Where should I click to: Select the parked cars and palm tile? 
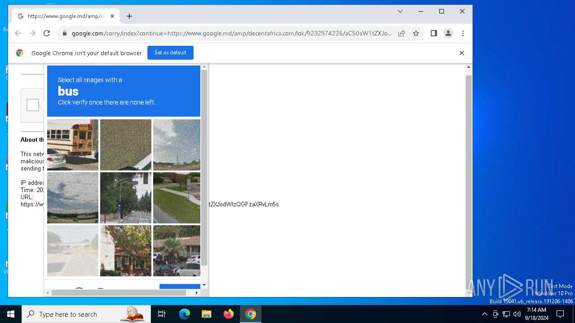tap(177, 251)
